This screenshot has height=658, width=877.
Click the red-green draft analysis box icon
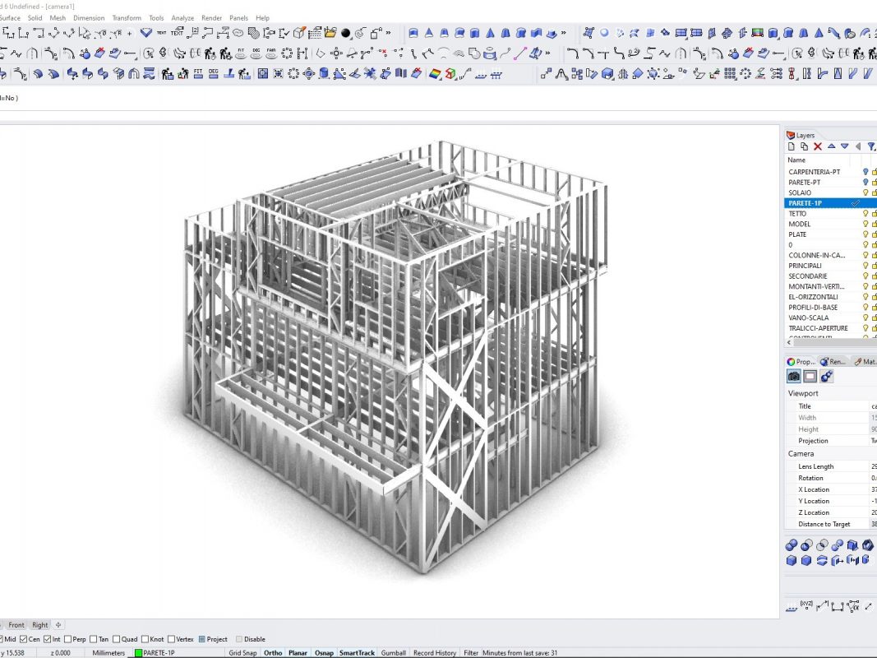[x=450, y=74]
